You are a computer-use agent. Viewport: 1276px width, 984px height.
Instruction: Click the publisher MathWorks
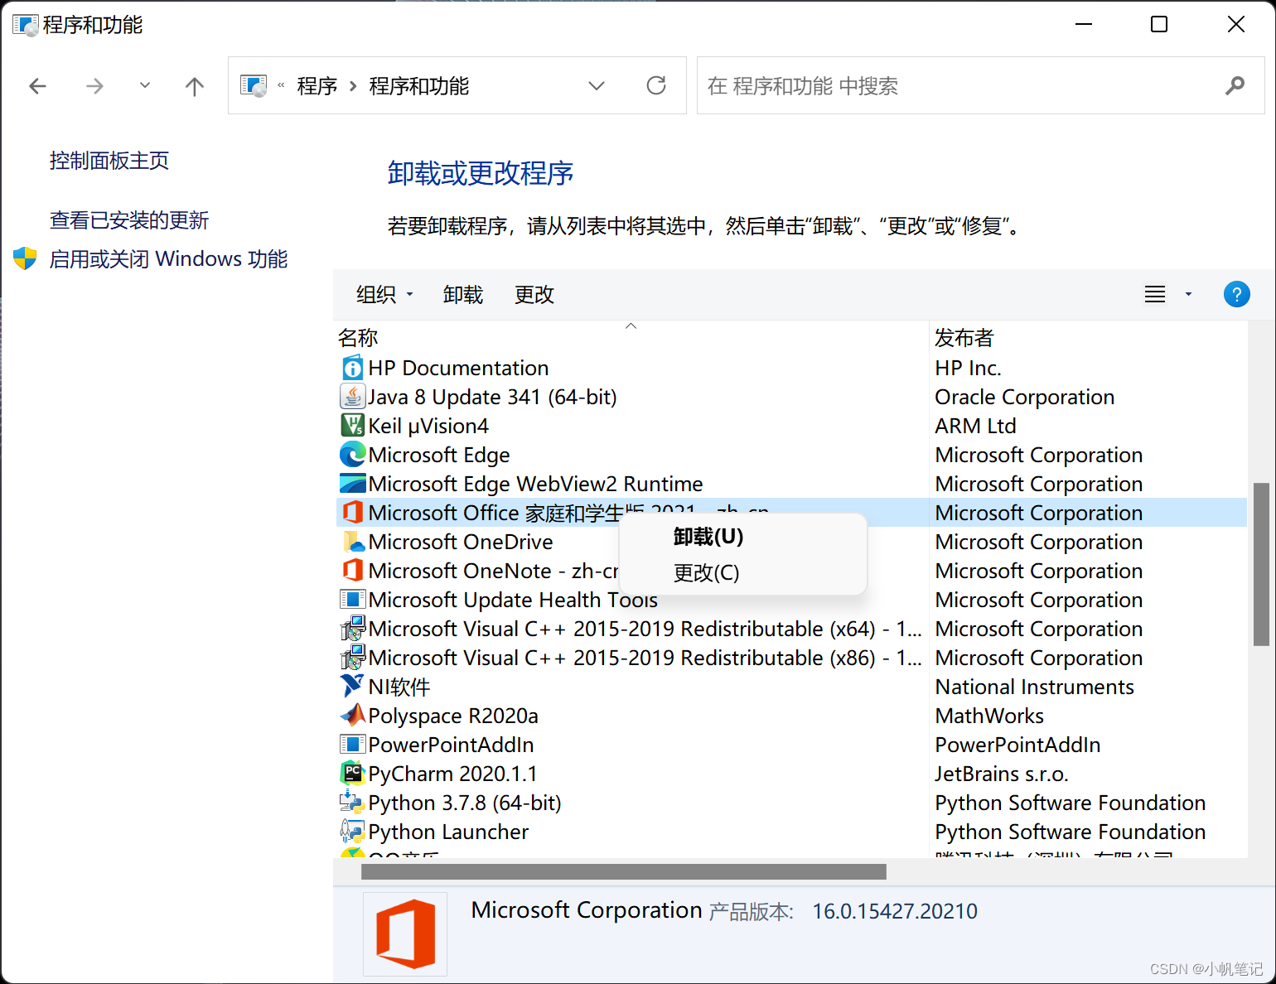pos(989,716)
